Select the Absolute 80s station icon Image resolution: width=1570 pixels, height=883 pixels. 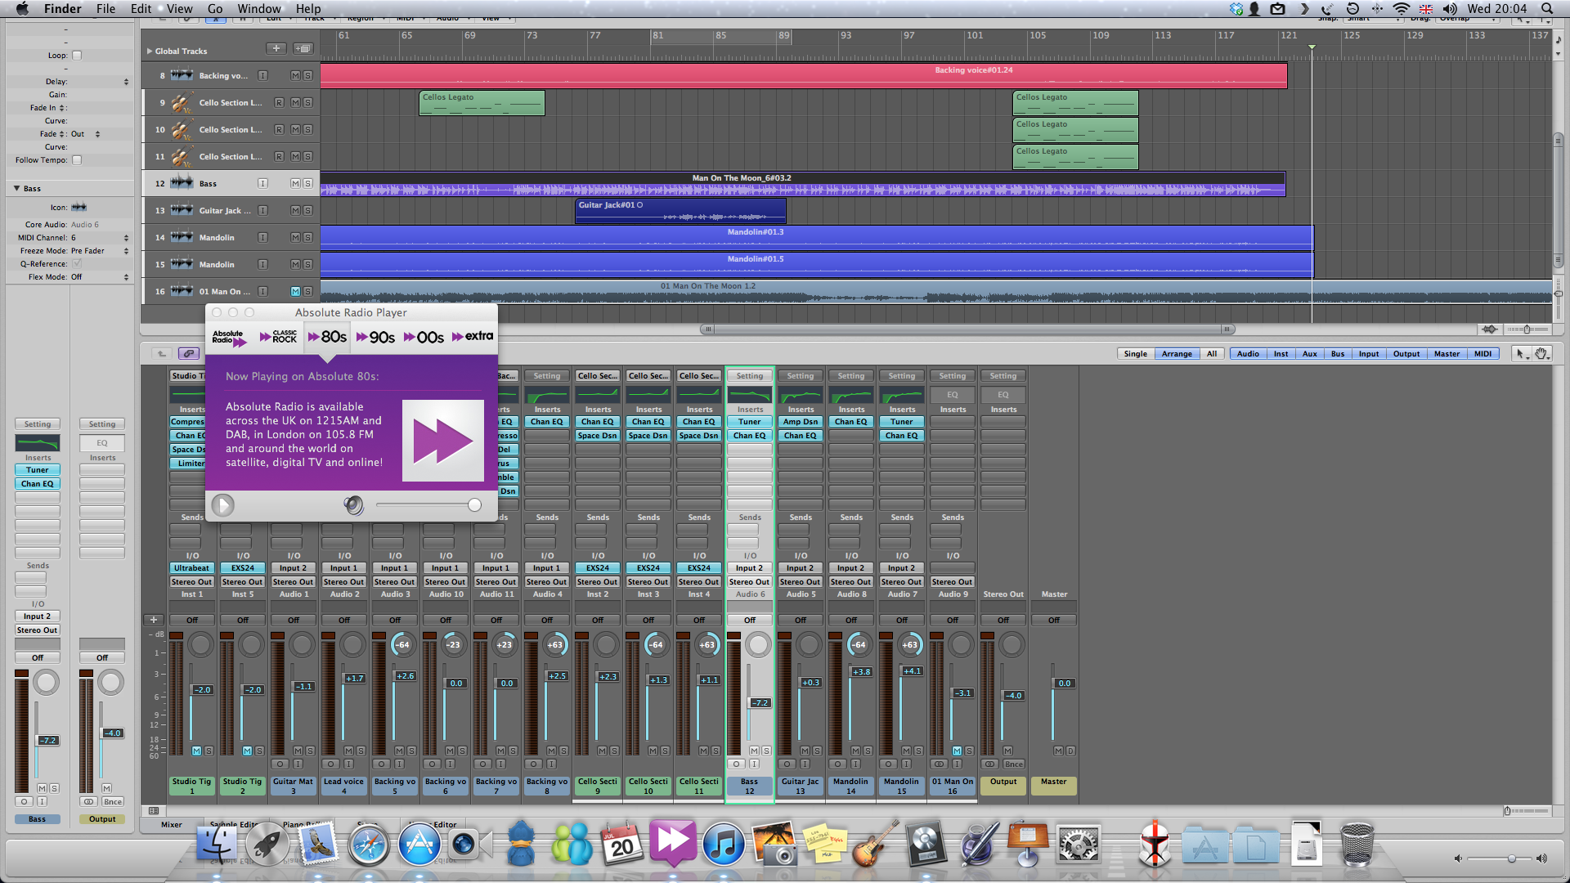tap(327, 337)
